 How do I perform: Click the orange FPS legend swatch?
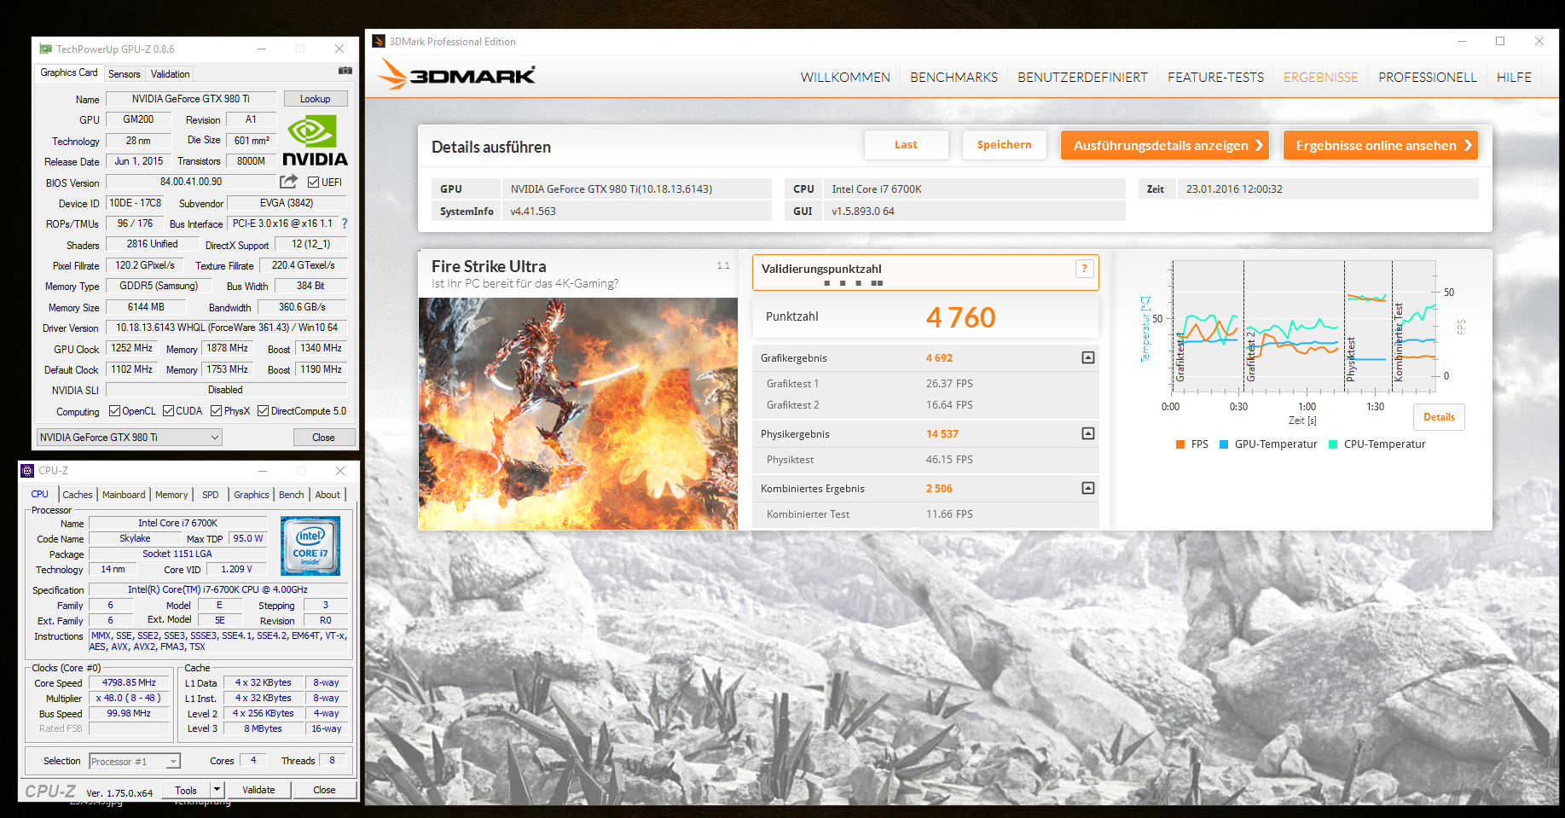click(1180, 444)
